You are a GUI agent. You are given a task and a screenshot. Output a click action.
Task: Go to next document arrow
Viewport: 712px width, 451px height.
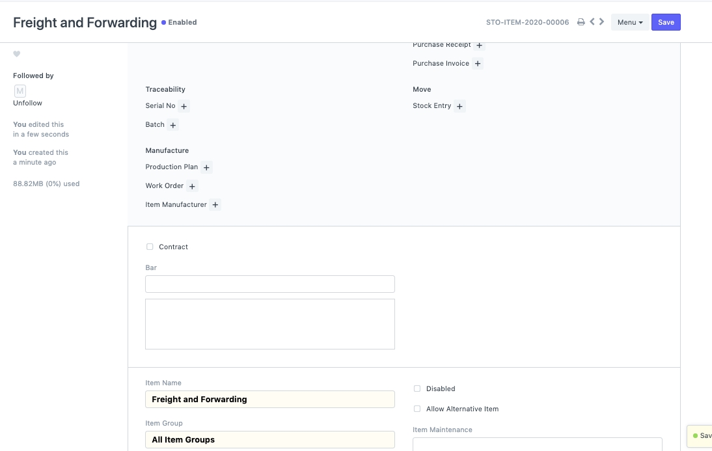point(602,22)
